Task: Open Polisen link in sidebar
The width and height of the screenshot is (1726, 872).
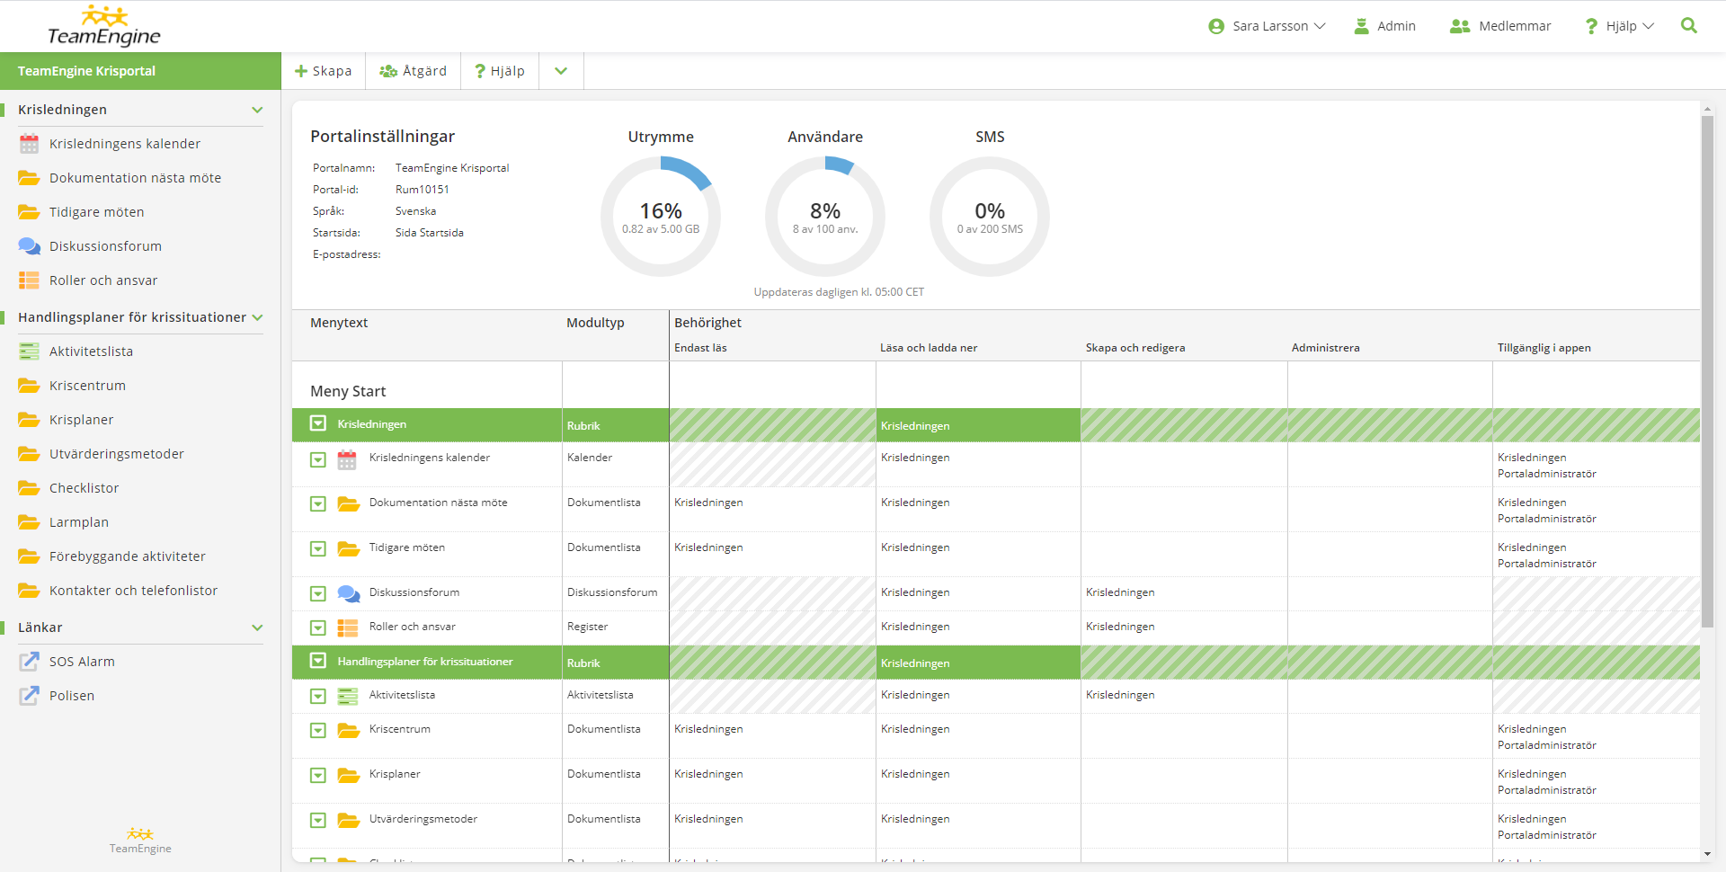Action: [72, 696]
